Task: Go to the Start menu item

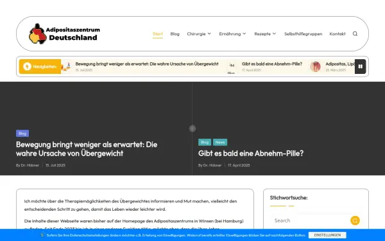Action: click(158, 33)
